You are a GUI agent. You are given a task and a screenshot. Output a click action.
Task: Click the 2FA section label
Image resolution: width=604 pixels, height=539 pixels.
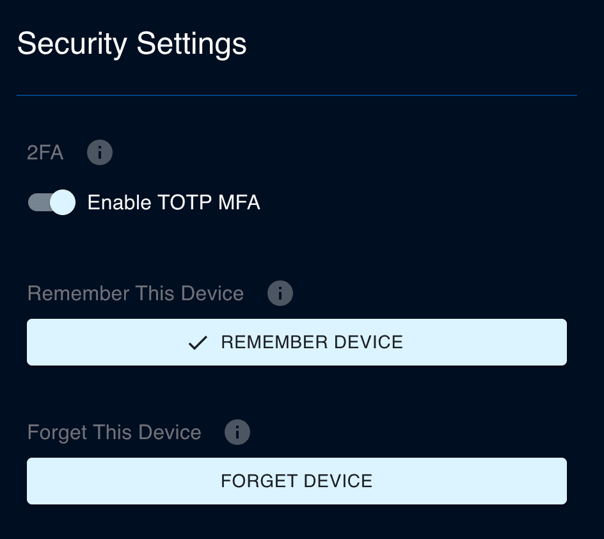point(45,154)
